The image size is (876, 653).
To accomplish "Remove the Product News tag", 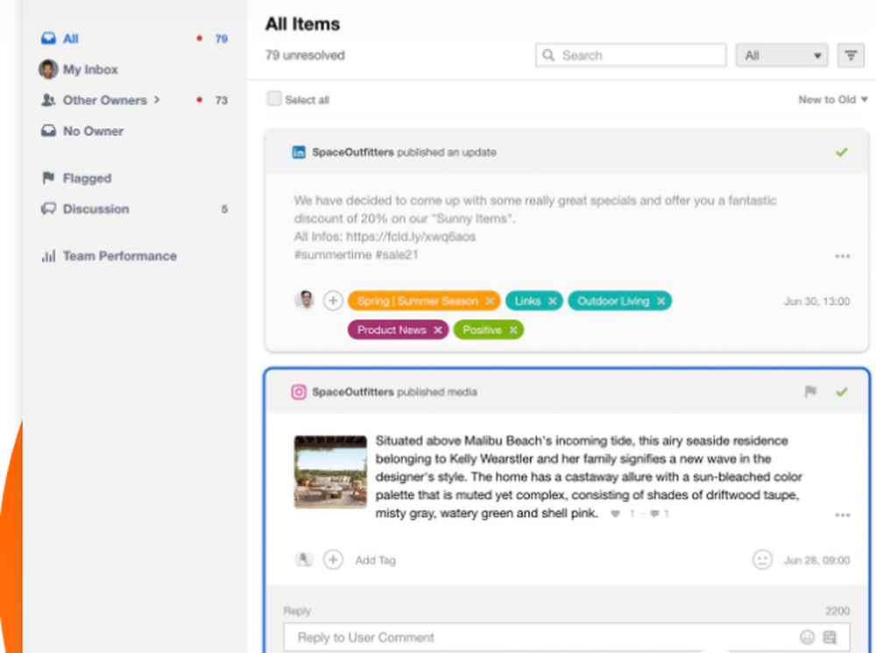I will [x=438, y=330].
